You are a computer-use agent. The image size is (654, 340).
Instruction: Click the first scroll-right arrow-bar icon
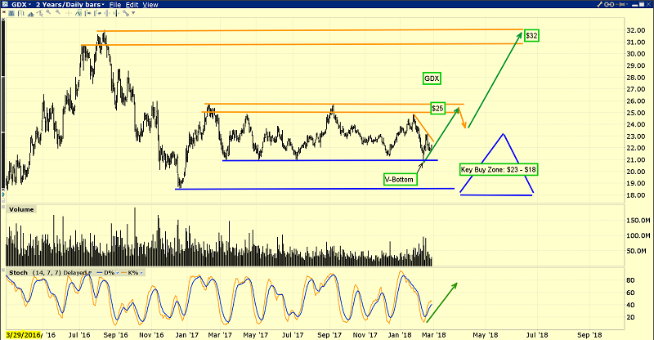click(87, 13)
